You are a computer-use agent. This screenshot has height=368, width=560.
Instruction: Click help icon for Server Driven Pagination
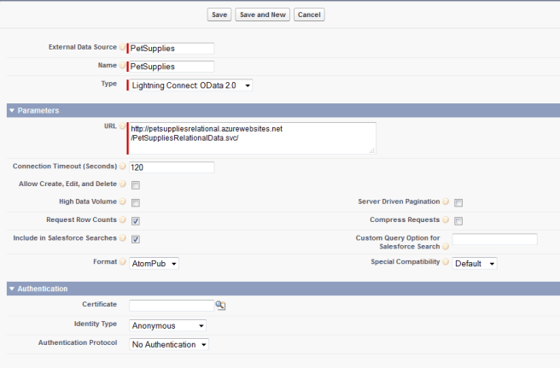pos(446,202)
